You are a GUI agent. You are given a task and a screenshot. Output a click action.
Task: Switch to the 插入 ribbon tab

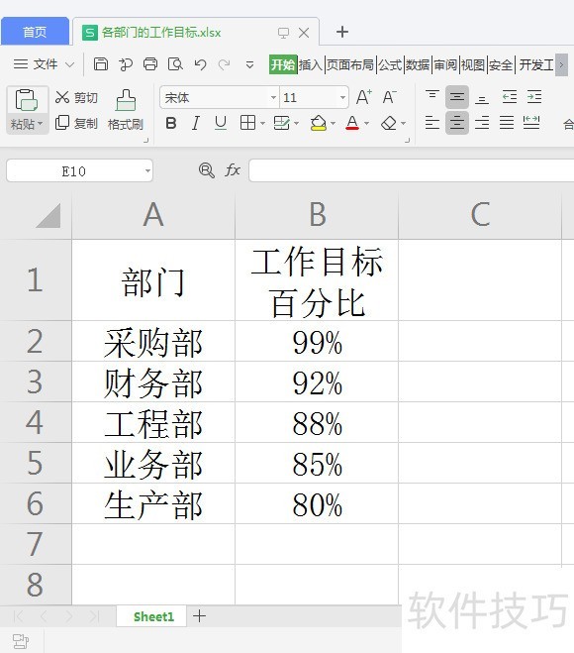point(311,64)
